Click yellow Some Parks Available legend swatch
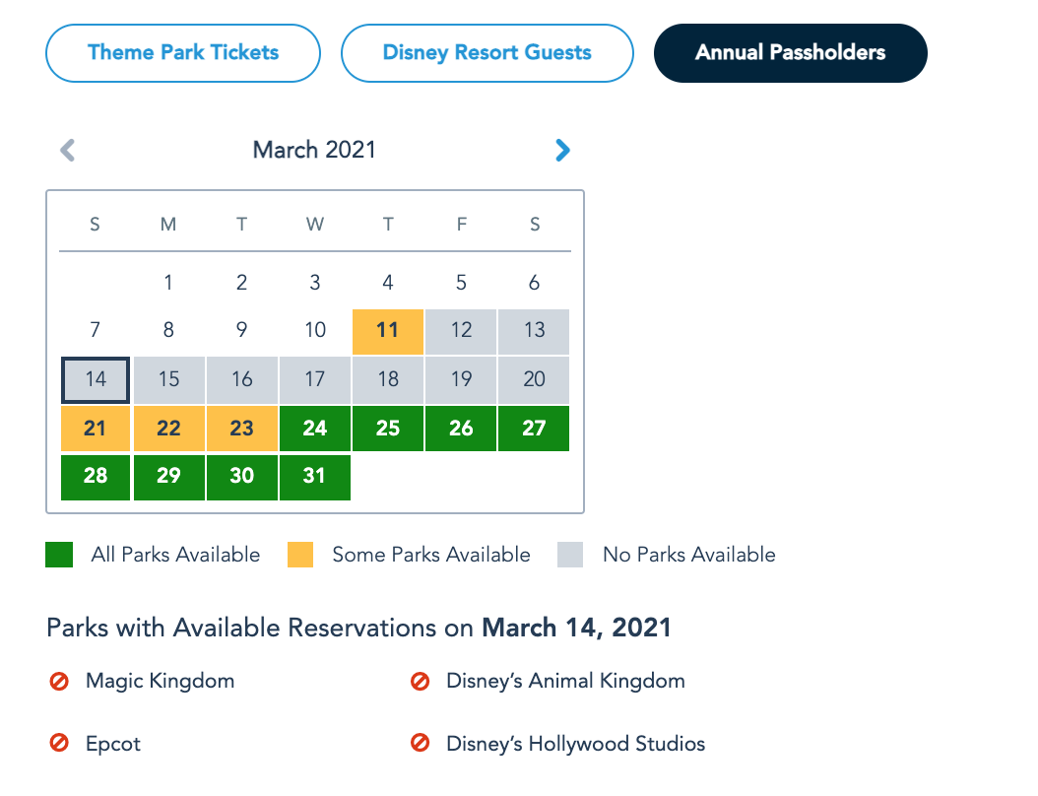1038x796 pixels. (300, 555)
